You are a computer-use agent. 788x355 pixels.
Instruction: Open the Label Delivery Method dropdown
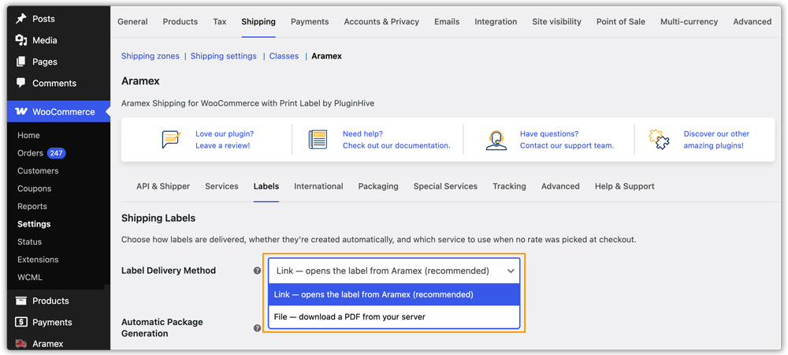(x=394, y=271)
